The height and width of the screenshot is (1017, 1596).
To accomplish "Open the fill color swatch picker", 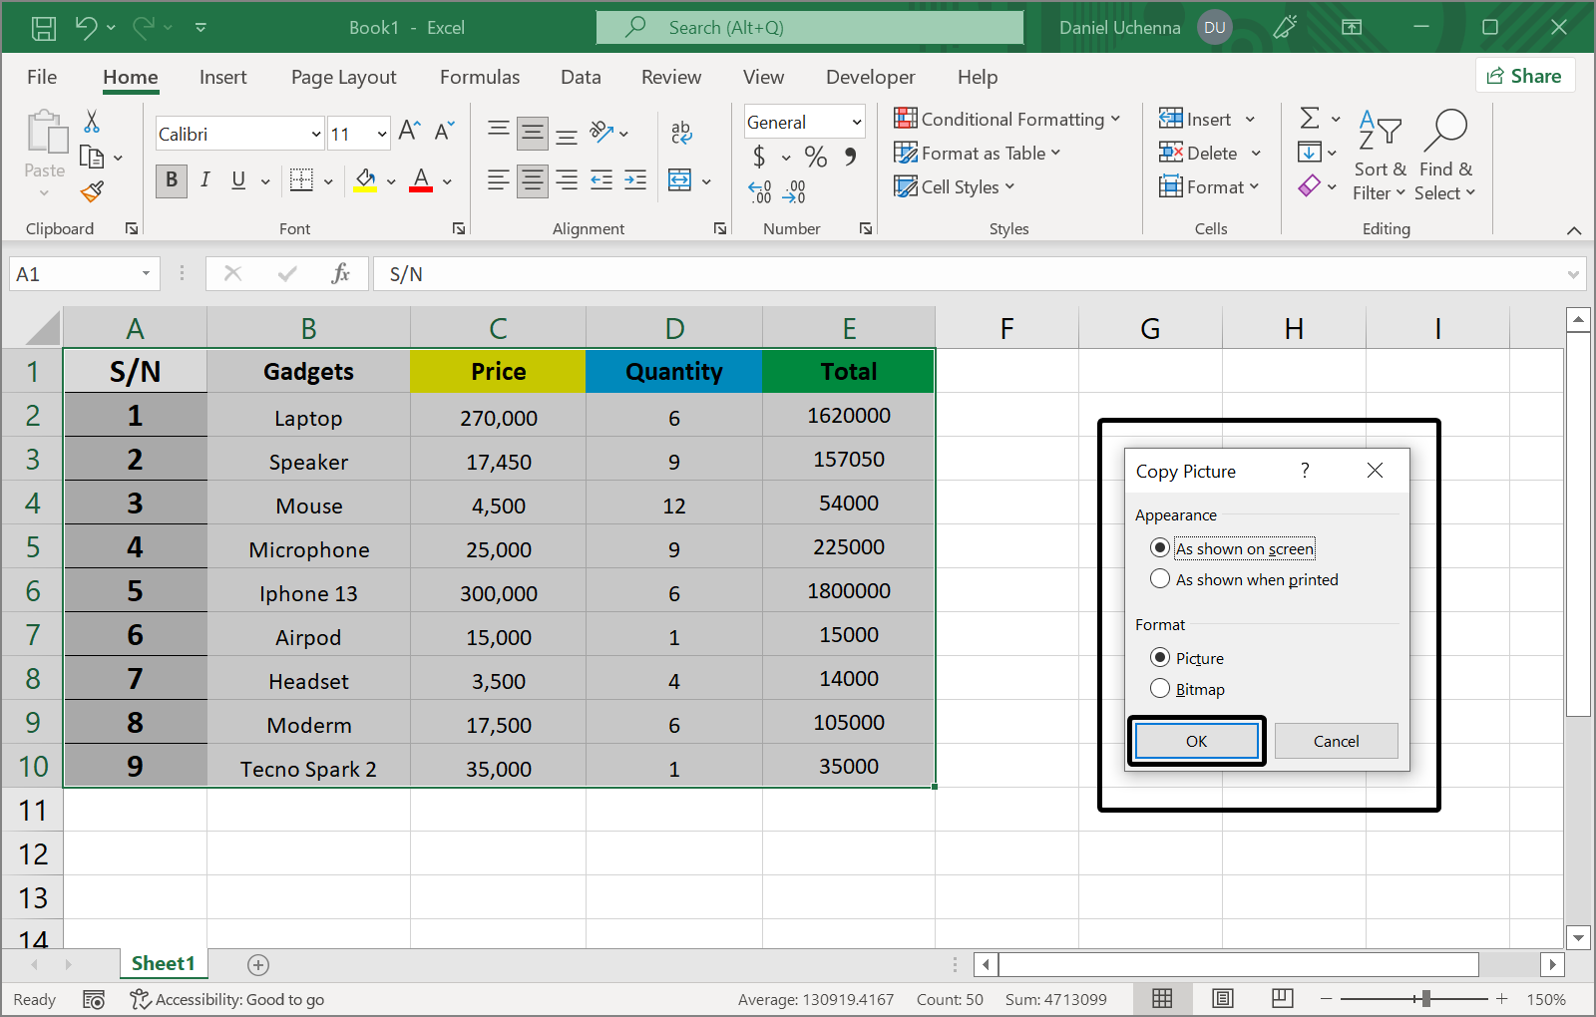I will [390, 180].
